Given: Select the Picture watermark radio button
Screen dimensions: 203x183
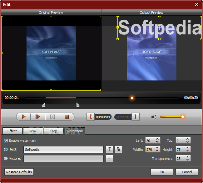Looking at the screenshot, I should point(6,158).
